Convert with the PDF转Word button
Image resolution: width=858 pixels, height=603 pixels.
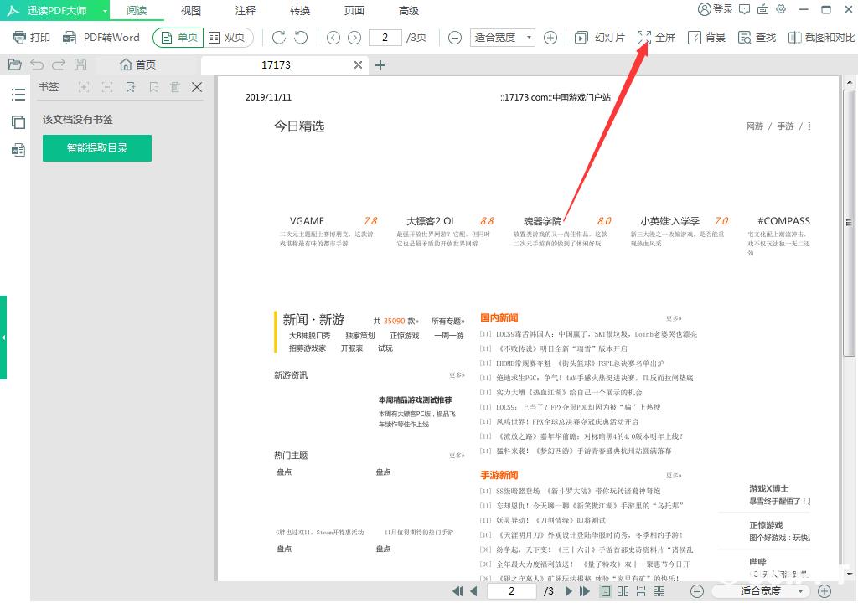click(x=101, y=37)
